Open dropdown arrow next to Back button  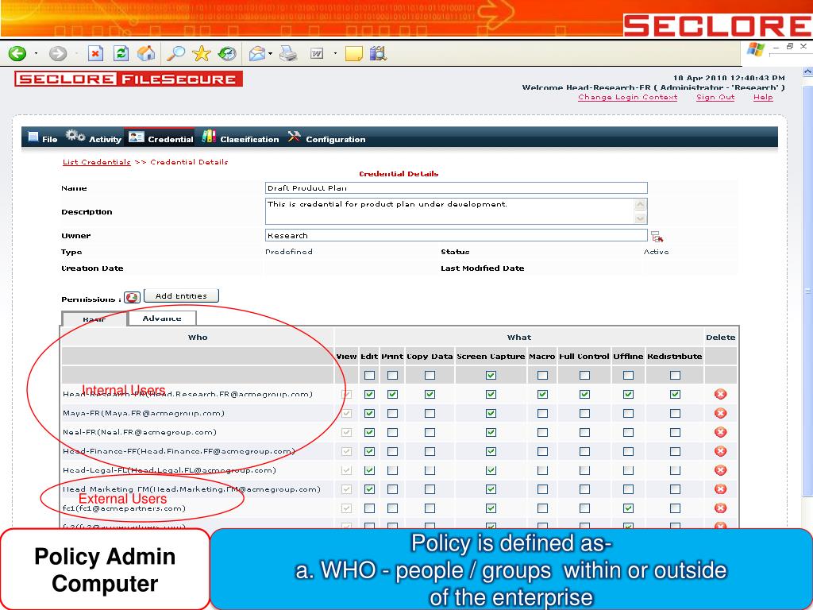[36, 53]
